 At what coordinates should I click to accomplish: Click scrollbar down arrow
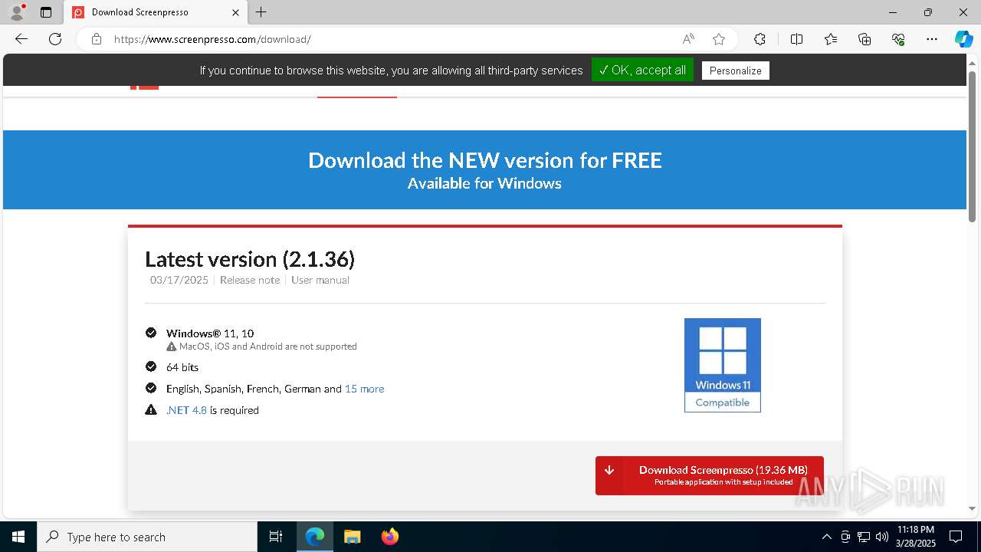(972, 508)
